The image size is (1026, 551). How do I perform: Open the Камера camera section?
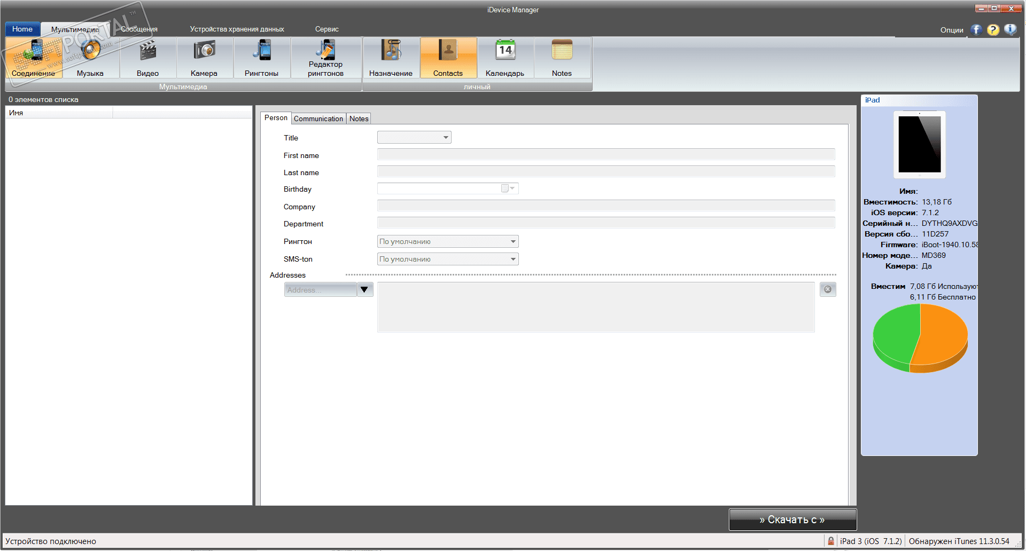(204, 58)
